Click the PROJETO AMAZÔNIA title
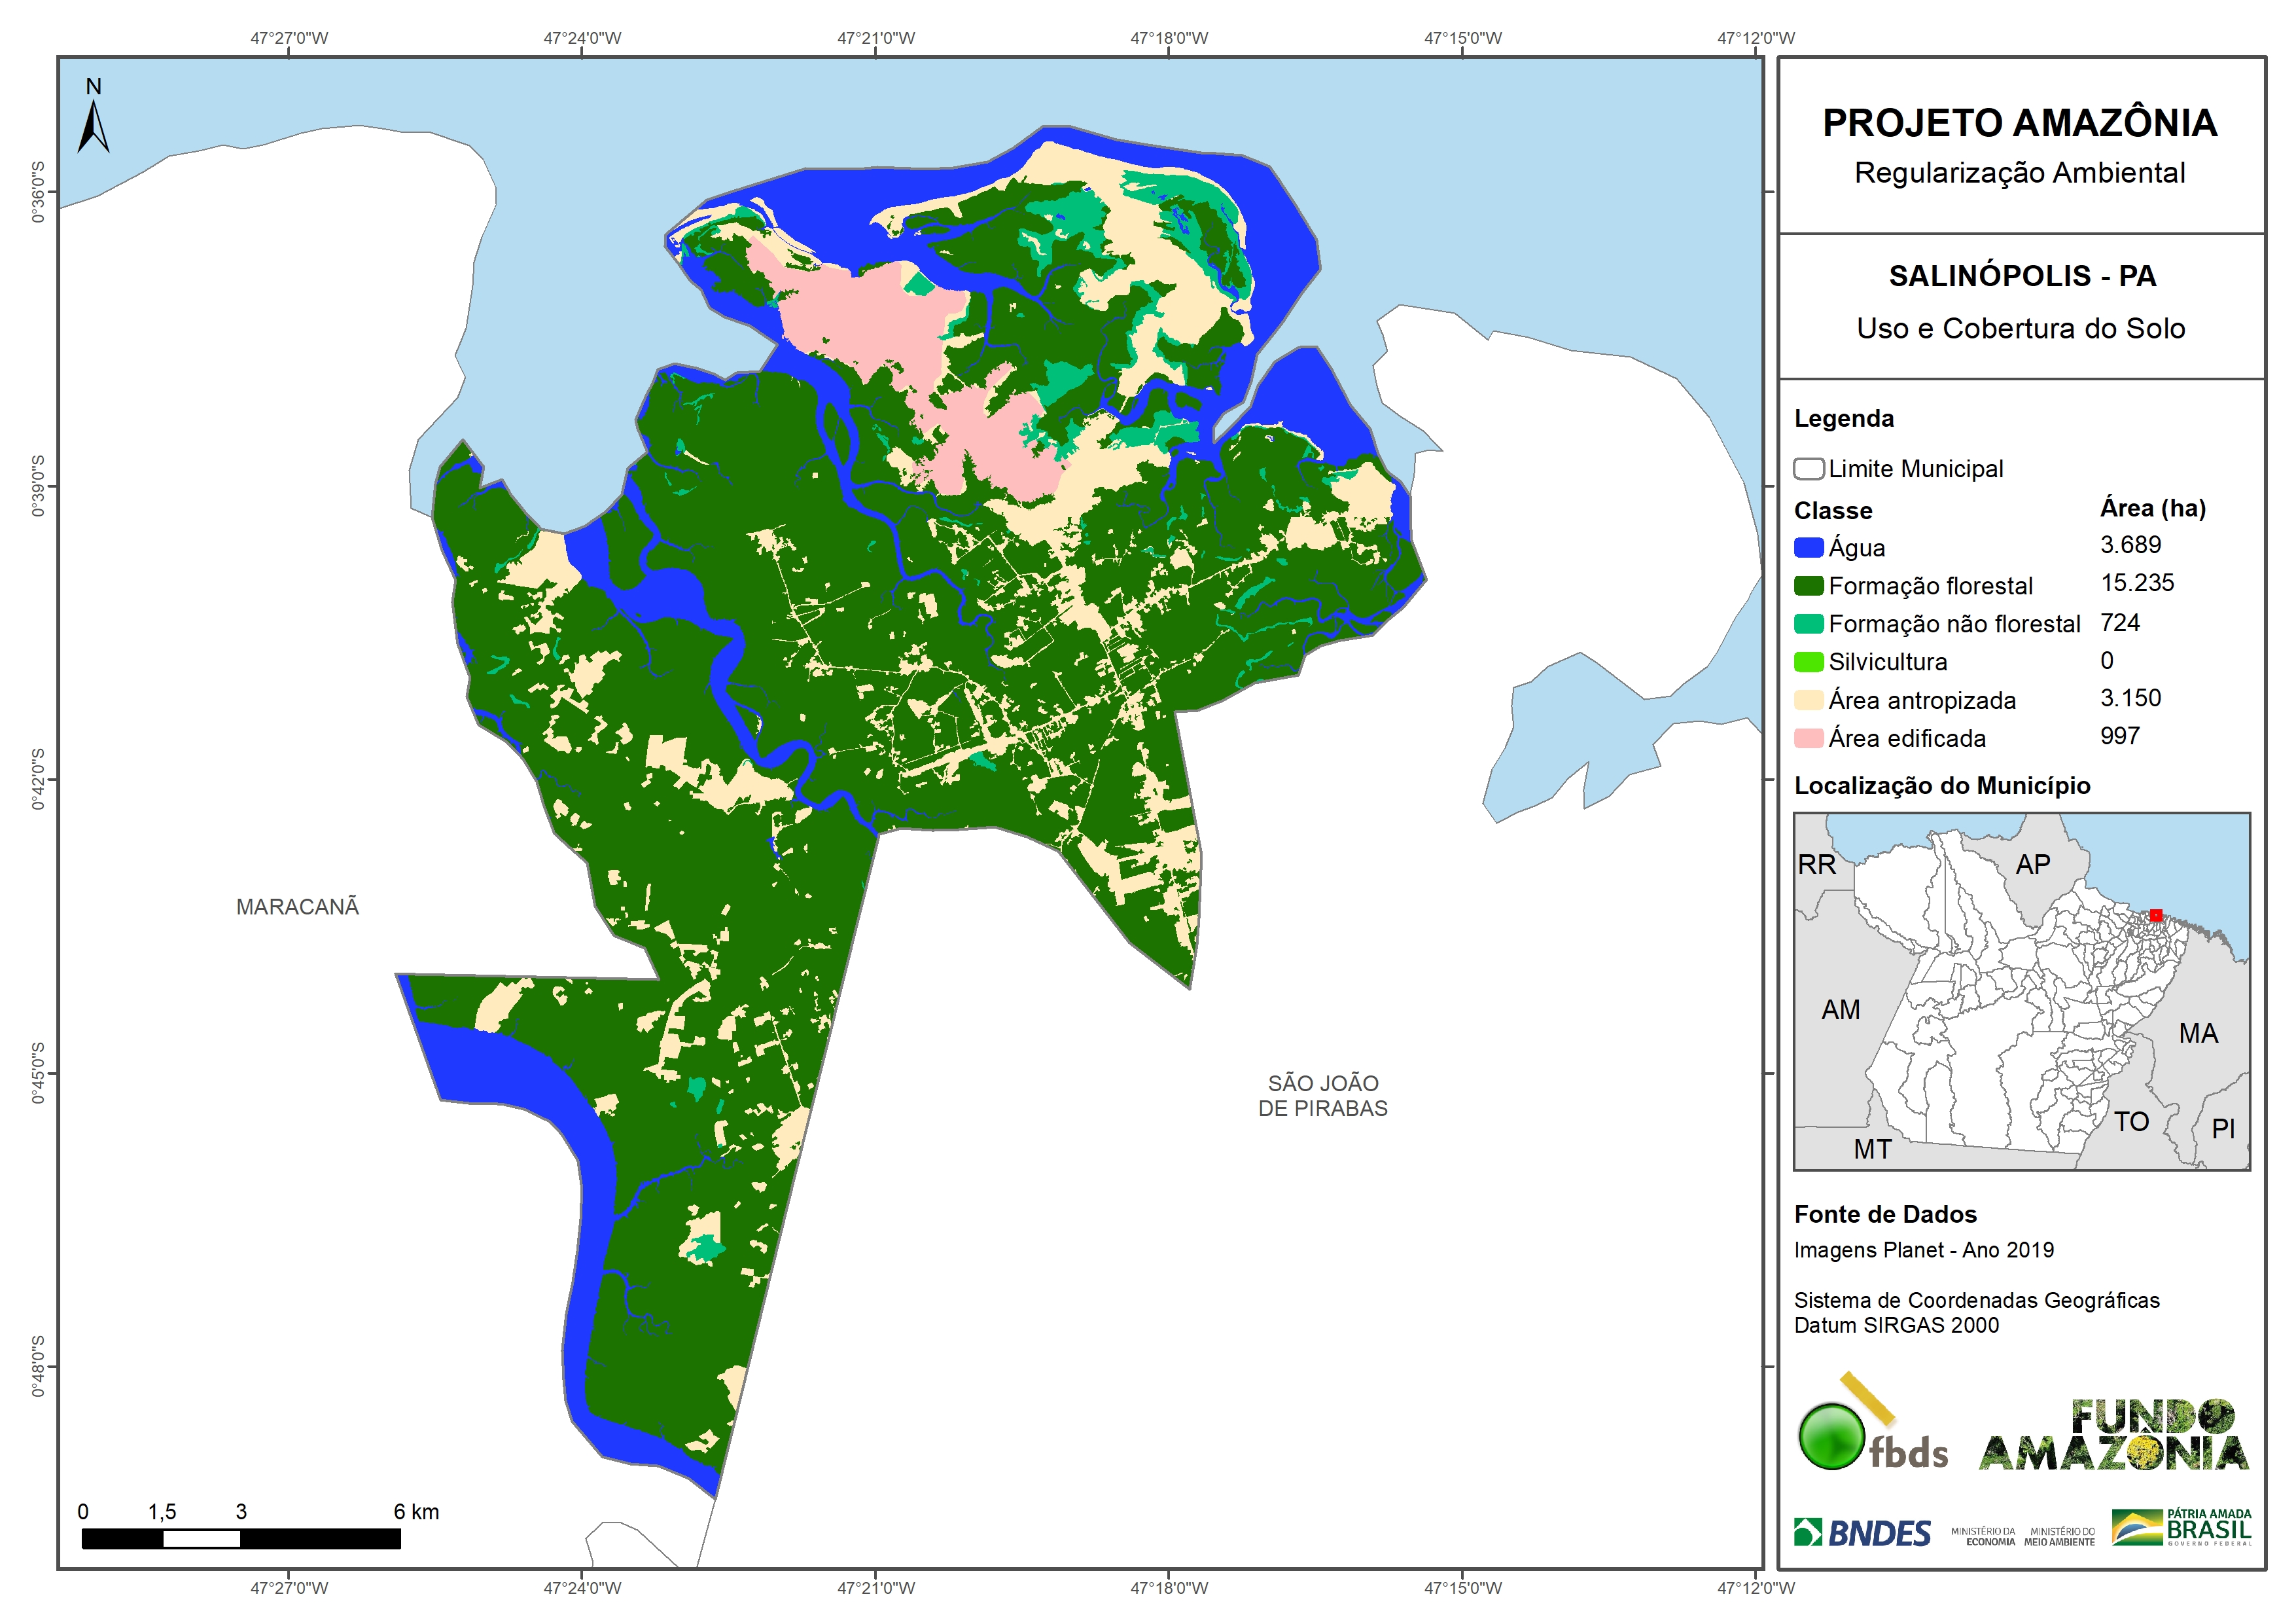This screenshot has height=1624, width=2296. tap(2020, 123)
